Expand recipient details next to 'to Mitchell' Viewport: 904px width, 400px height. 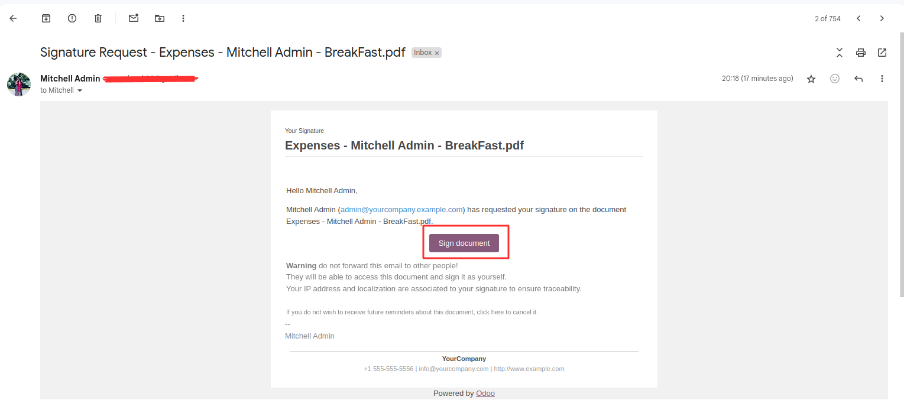[x=80, y=90]
